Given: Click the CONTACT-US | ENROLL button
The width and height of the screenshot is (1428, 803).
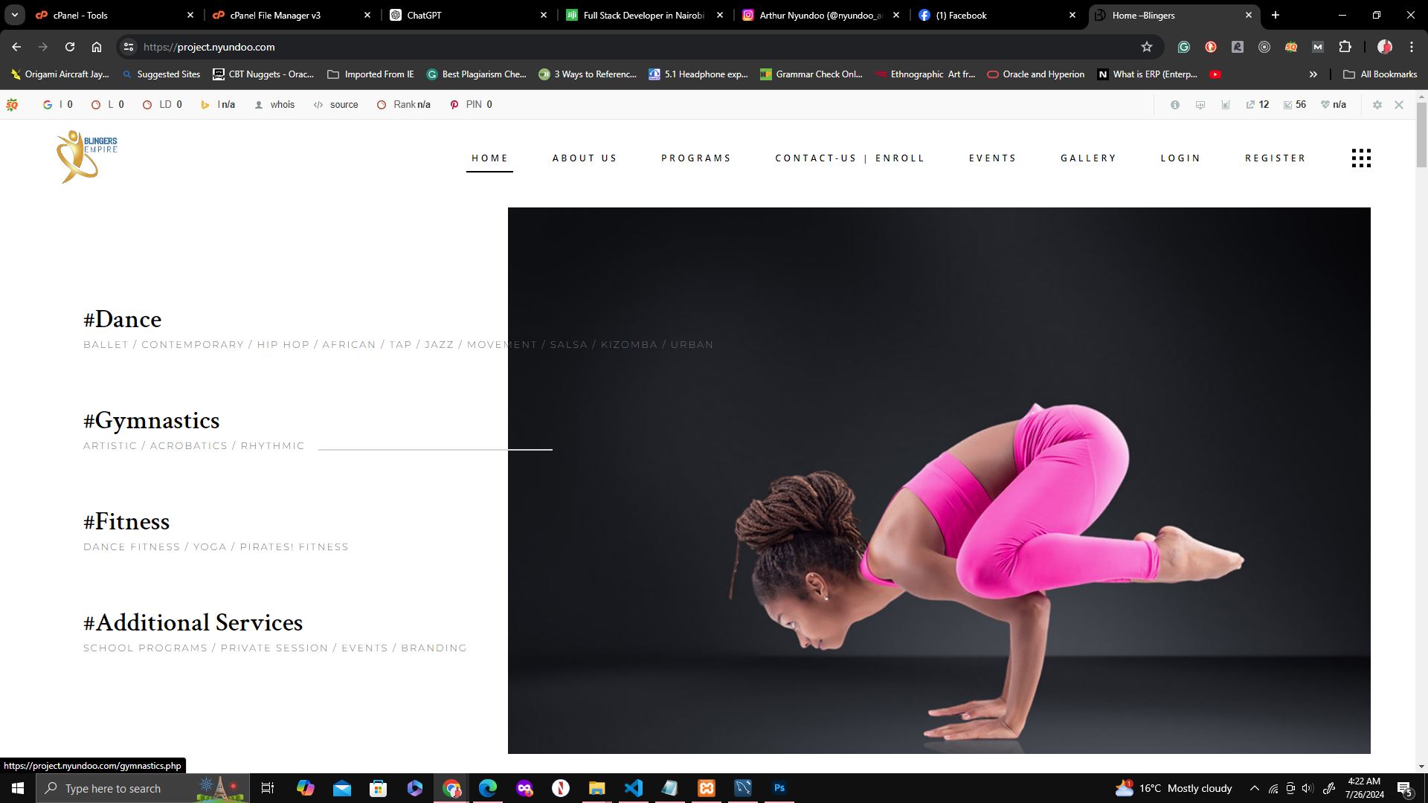Looking at the screenshot, I should [849, 158].
